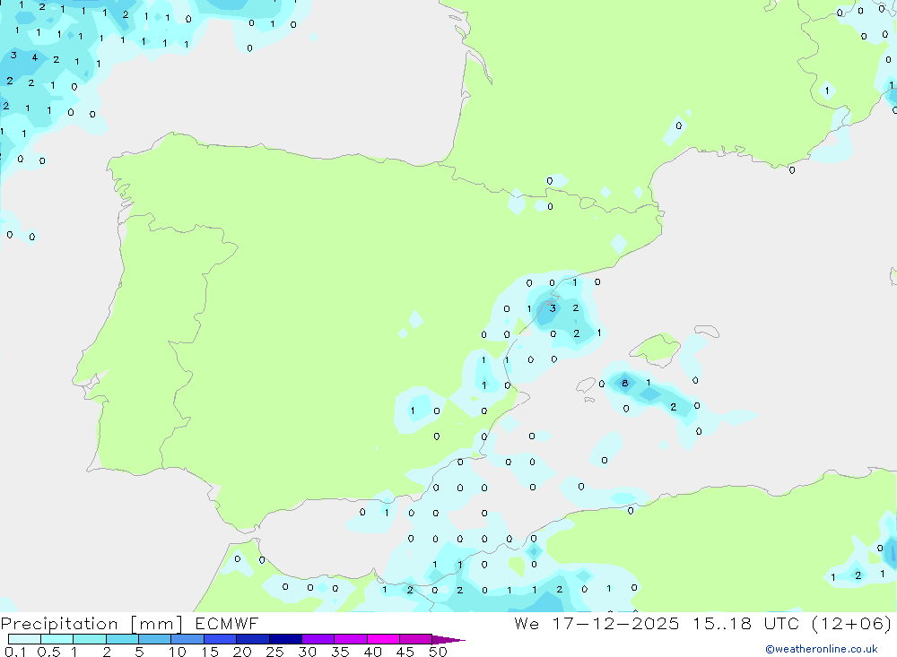Click the [mm] unit label
897x657 pixels.
157,624
